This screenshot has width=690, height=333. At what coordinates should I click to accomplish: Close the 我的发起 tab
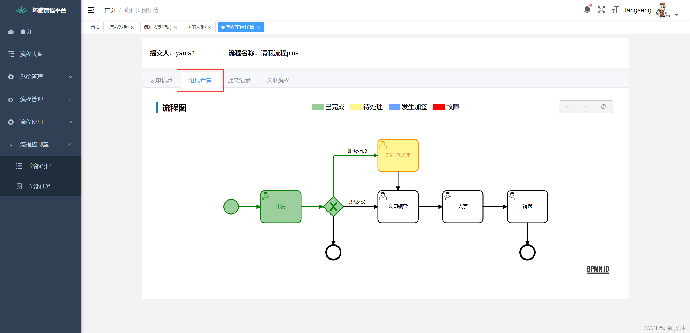tap(210, 27)
